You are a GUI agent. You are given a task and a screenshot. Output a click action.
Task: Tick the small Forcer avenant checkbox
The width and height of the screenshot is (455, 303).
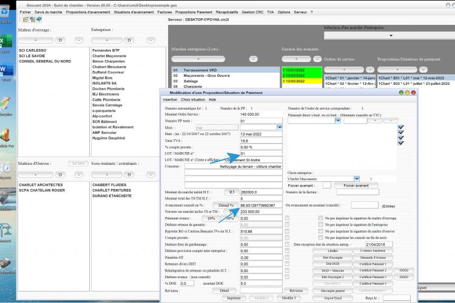[x=327, y=185]
